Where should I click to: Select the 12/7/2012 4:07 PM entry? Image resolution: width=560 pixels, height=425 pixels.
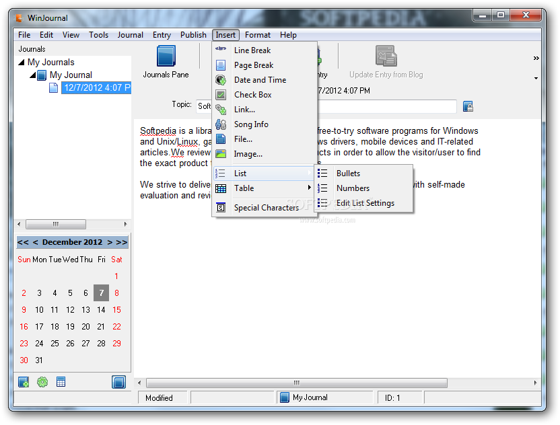97,88
